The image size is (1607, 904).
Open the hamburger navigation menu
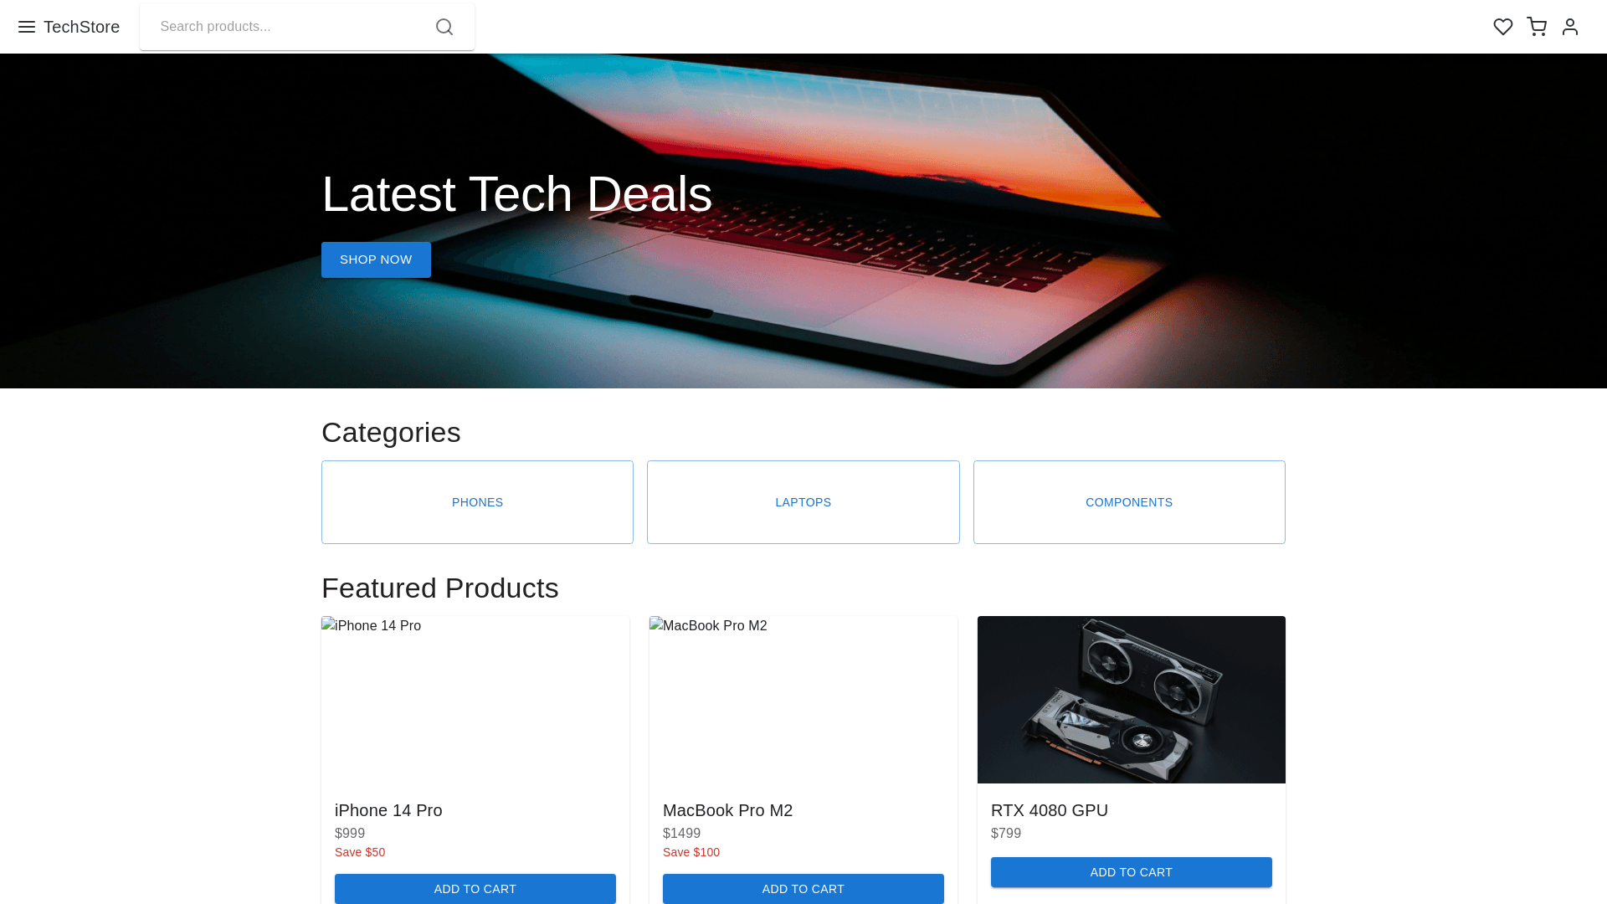[27, 27]
